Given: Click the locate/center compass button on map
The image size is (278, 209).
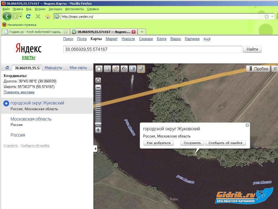Looking at the screenshot, I should coord(98,80).
